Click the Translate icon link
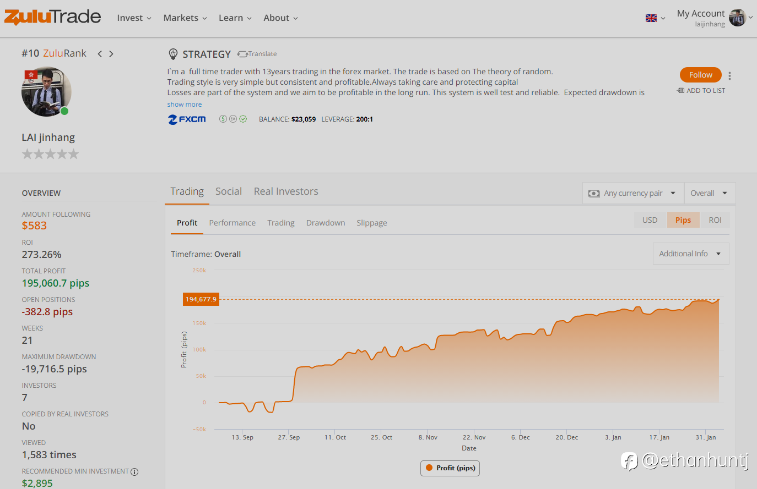This screenshot has height=489, width=757. [x=257, y=54]
